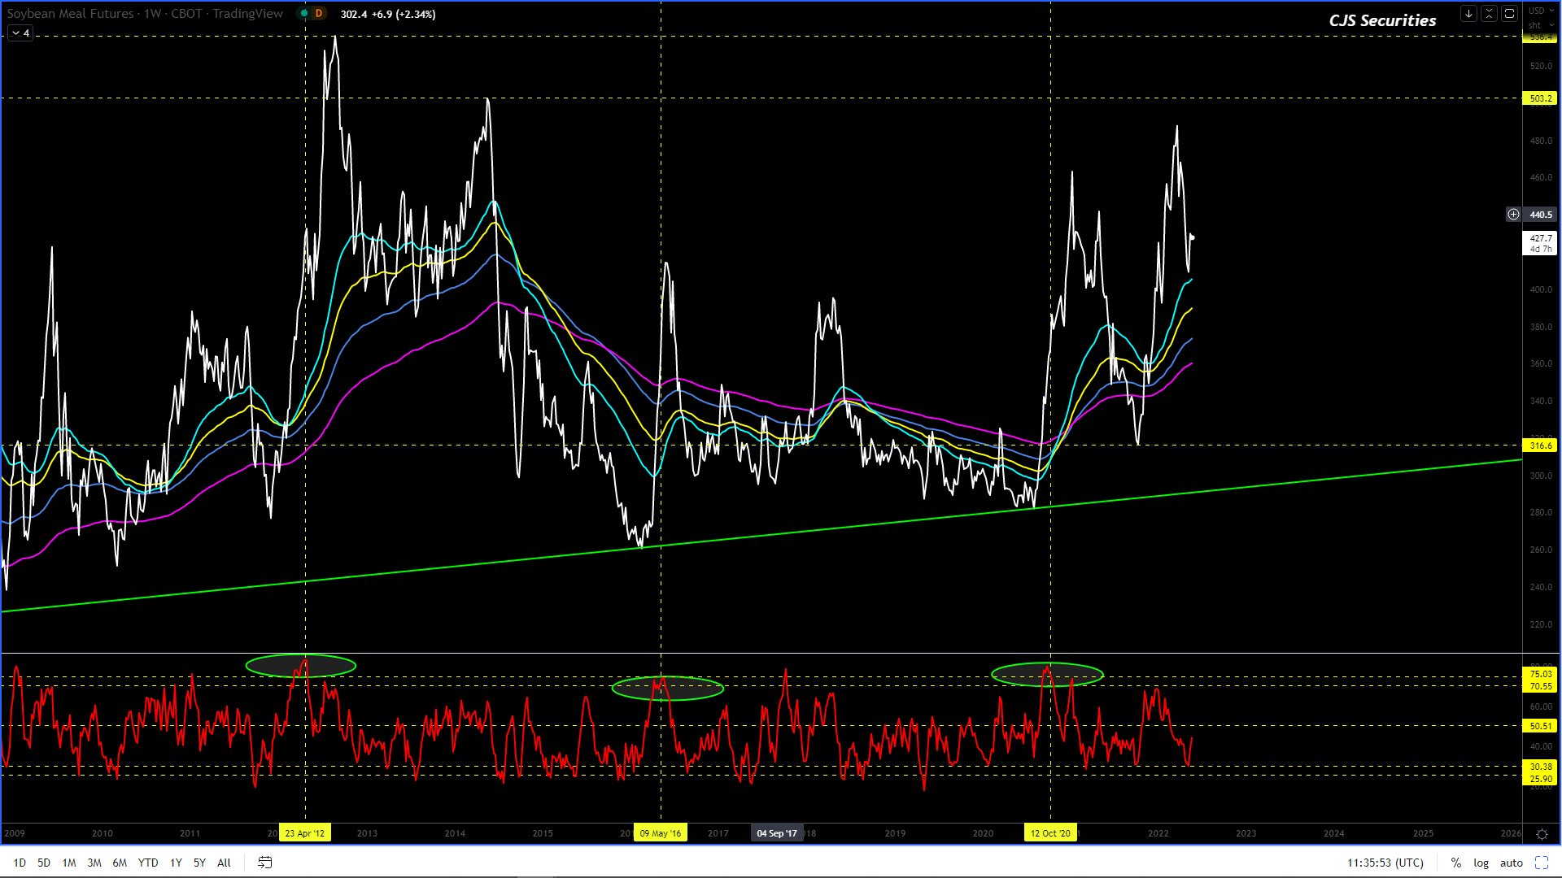Toggle percent scale mode
The image size is (1562, 878).
(x=1456, y=863)
